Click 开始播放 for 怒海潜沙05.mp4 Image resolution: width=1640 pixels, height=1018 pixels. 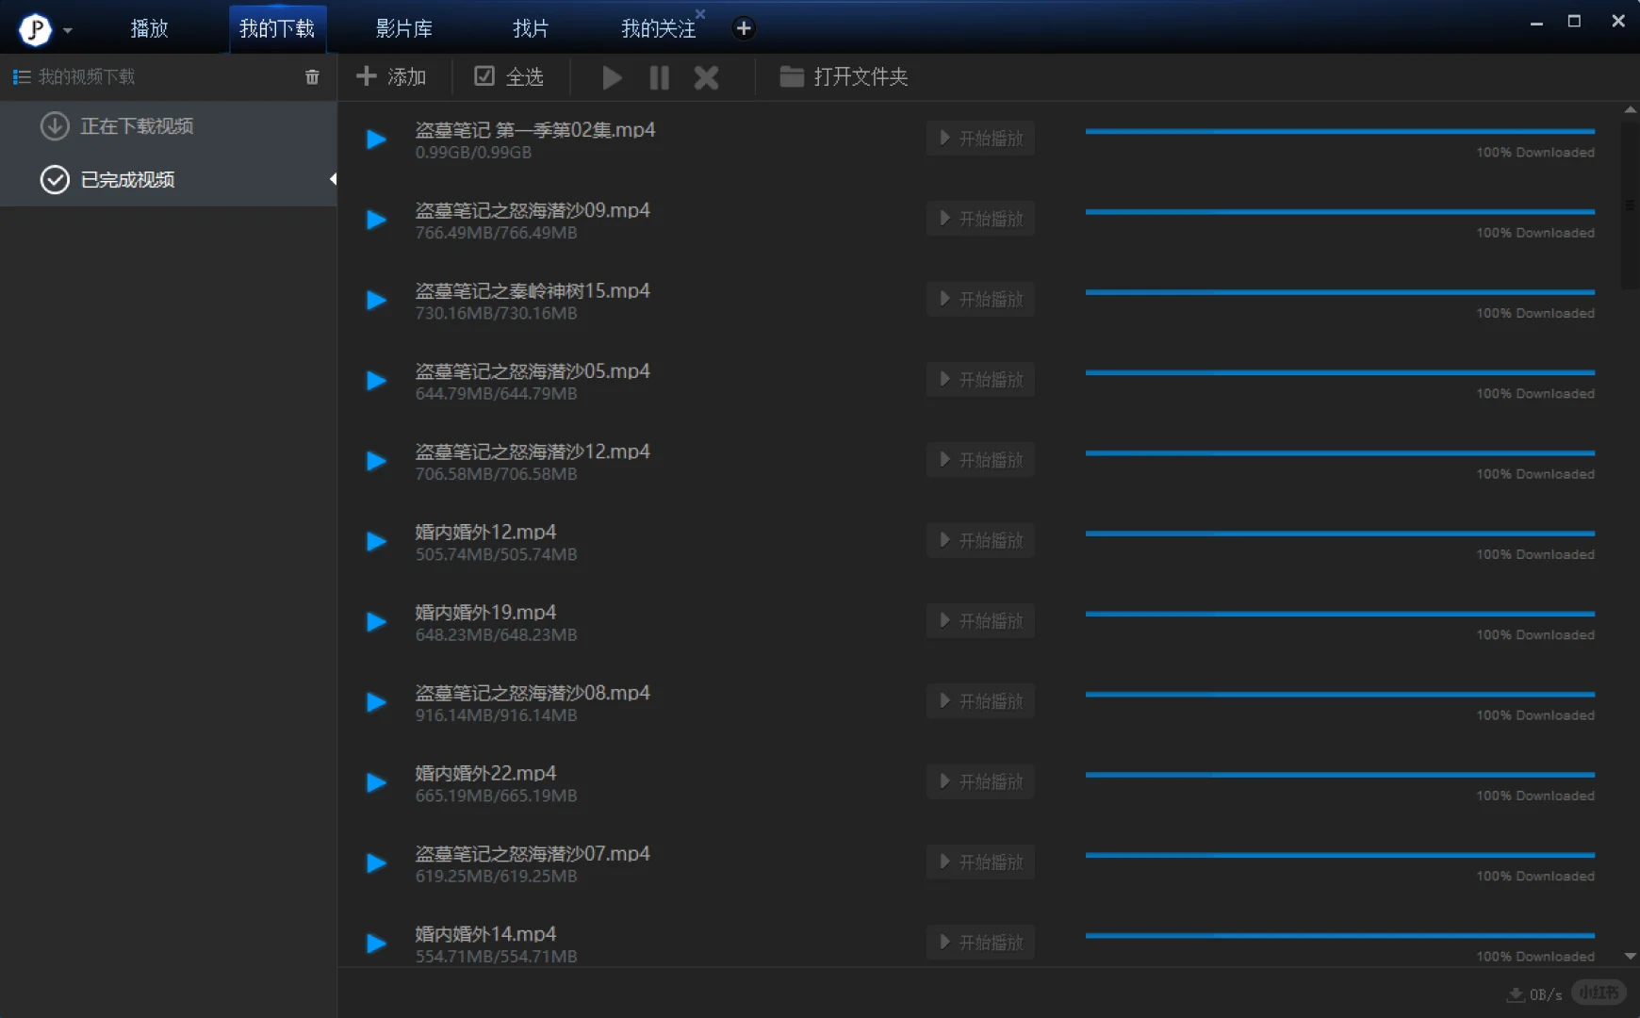point(980,380)
